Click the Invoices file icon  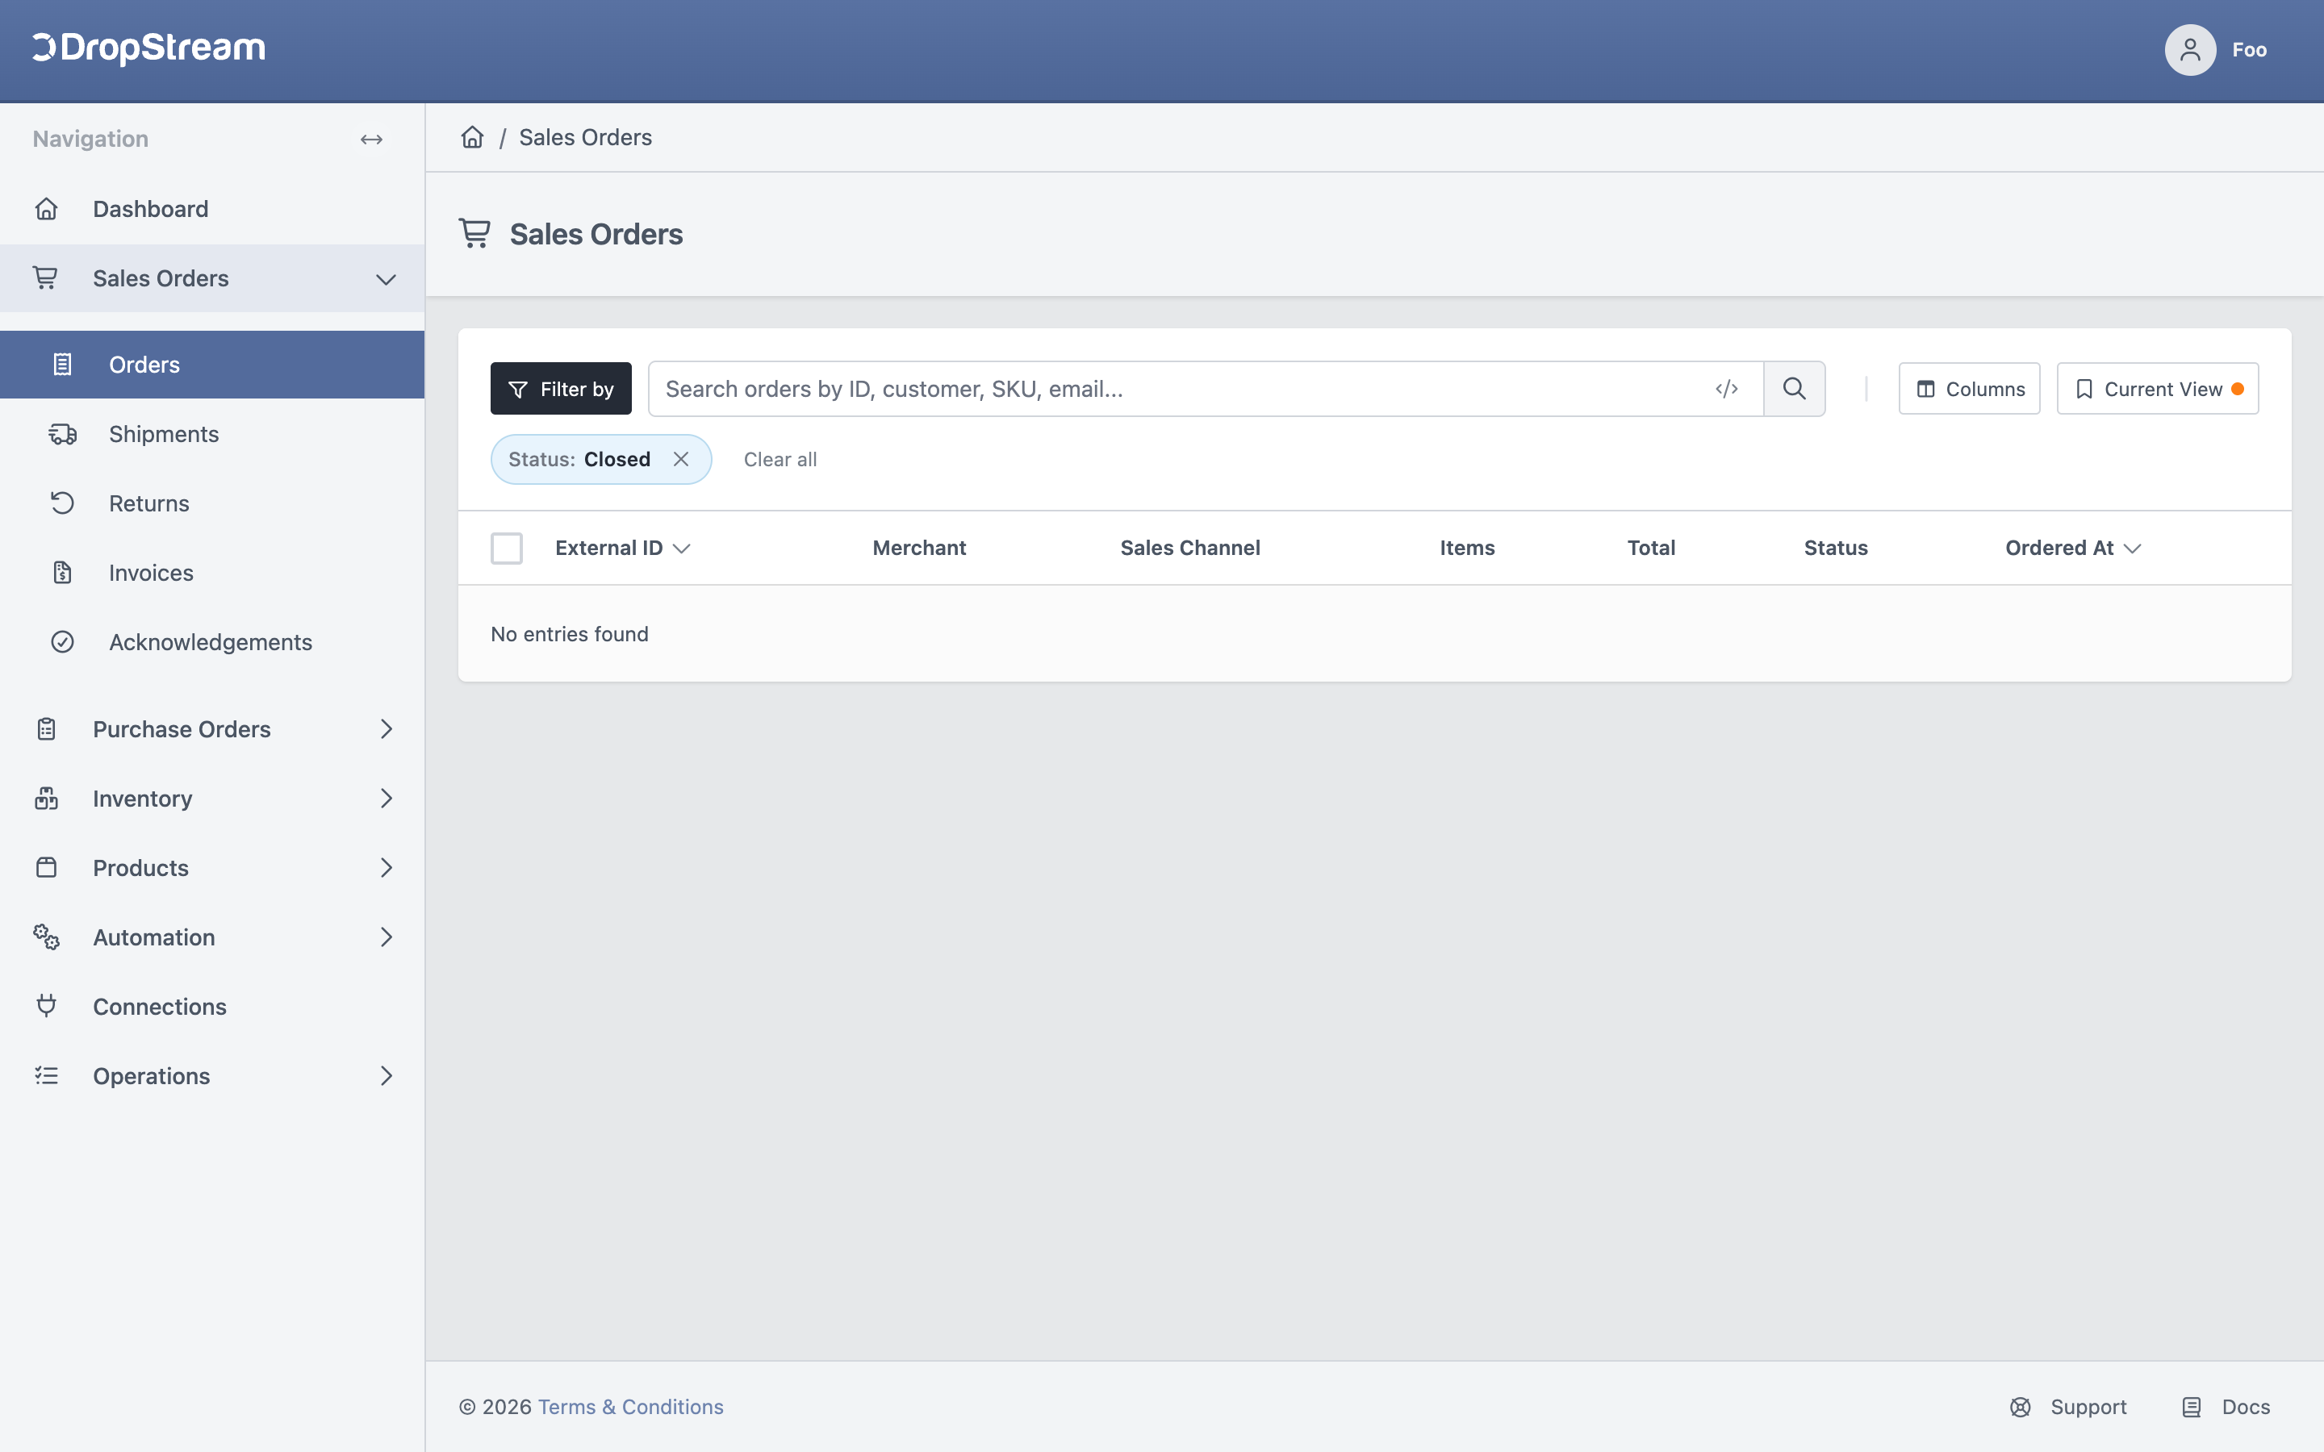(x=62, y=573)
